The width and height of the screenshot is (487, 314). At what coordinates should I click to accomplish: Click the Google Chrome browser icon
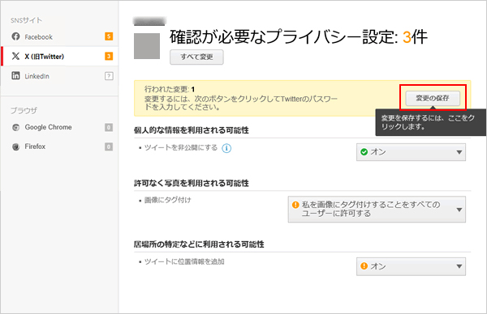[x=16, y=127]
